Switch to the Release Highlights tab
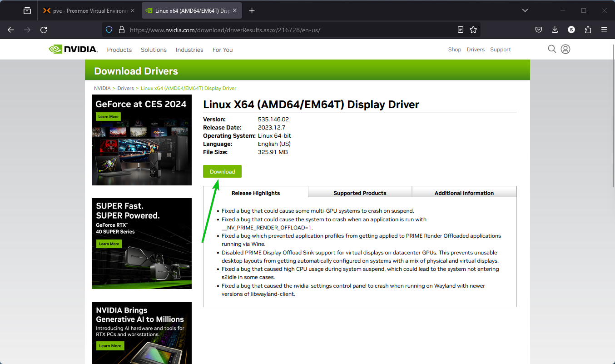Viewport: 615px width, 364px height. [256, 193]
